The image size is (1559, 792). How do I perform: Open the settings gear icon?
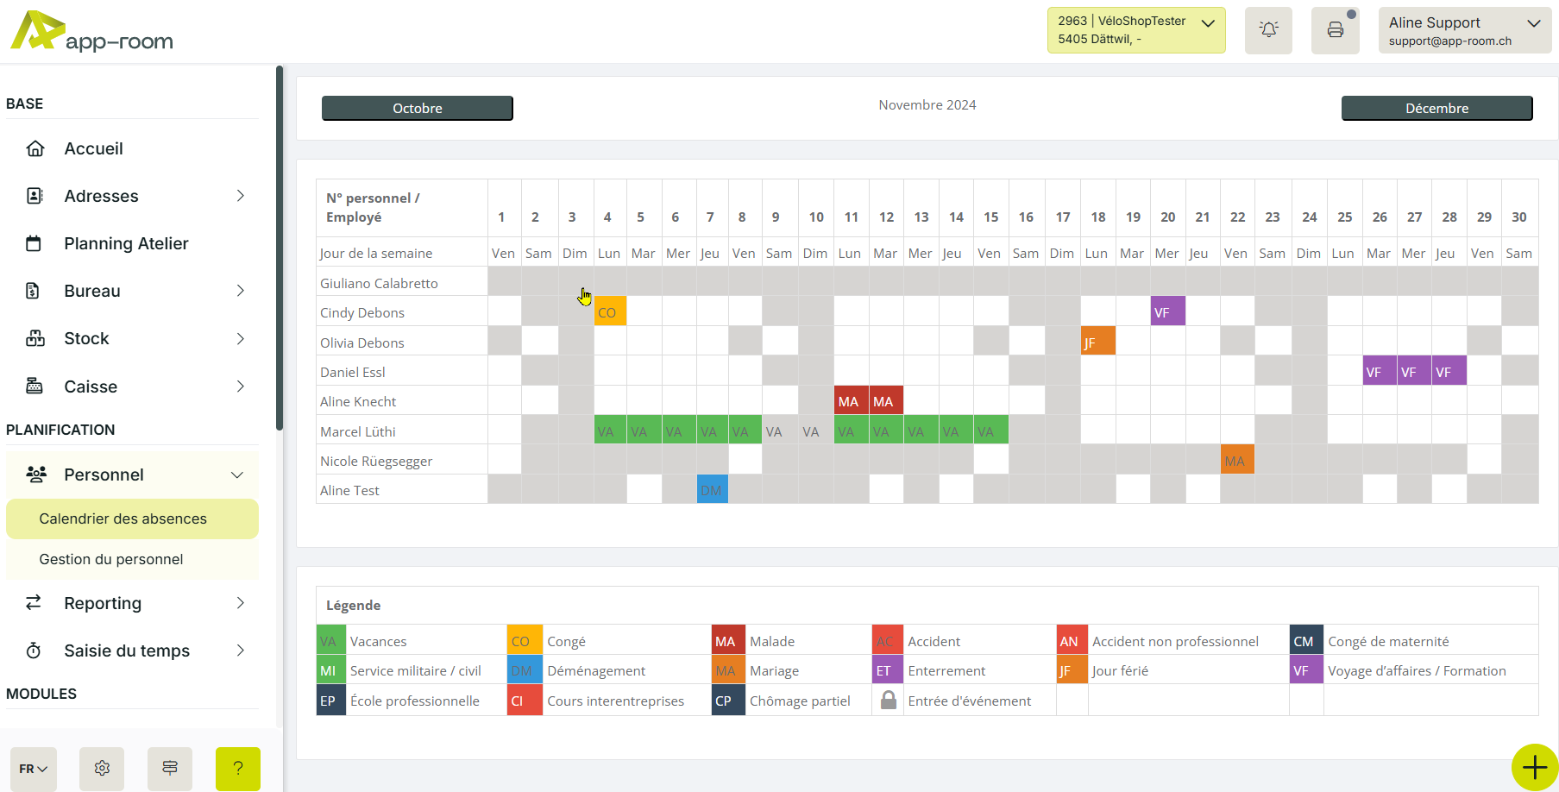[102, 768]
